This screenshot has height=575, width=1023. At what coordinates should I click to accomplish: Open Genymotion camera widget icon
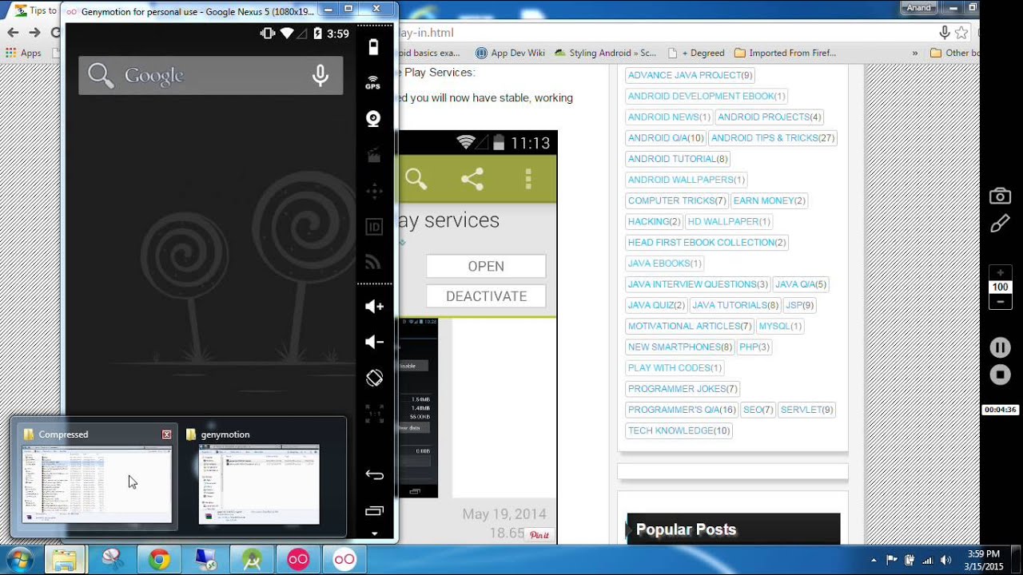click(373, 119)
